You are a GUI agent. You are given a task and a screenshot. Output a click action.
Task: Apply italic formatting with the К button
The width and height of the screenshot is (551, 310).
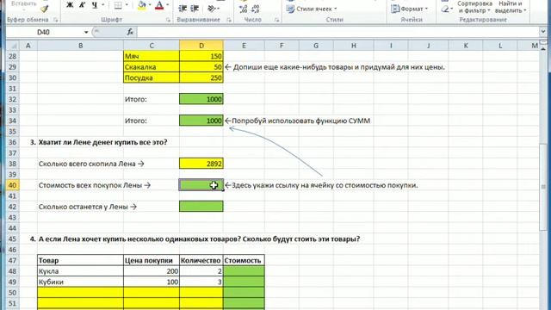tap(83, 5)
